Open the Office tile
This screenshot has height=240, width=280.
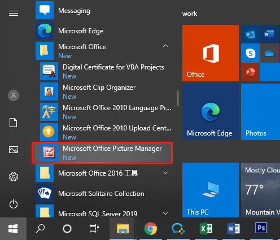pos(211,53)
